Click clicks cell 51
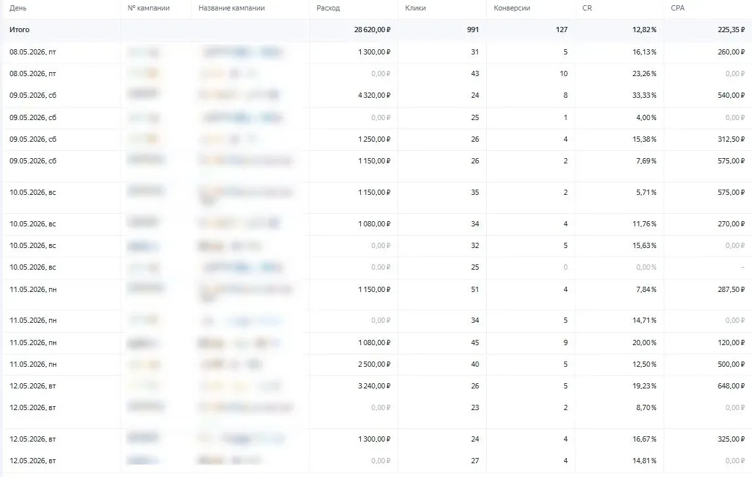 pyautogui.click(x=475, y=289)
